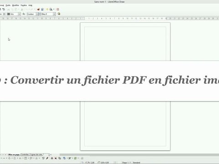Open the Modifier menu
219x164 pixels.
tap(16, 5)
